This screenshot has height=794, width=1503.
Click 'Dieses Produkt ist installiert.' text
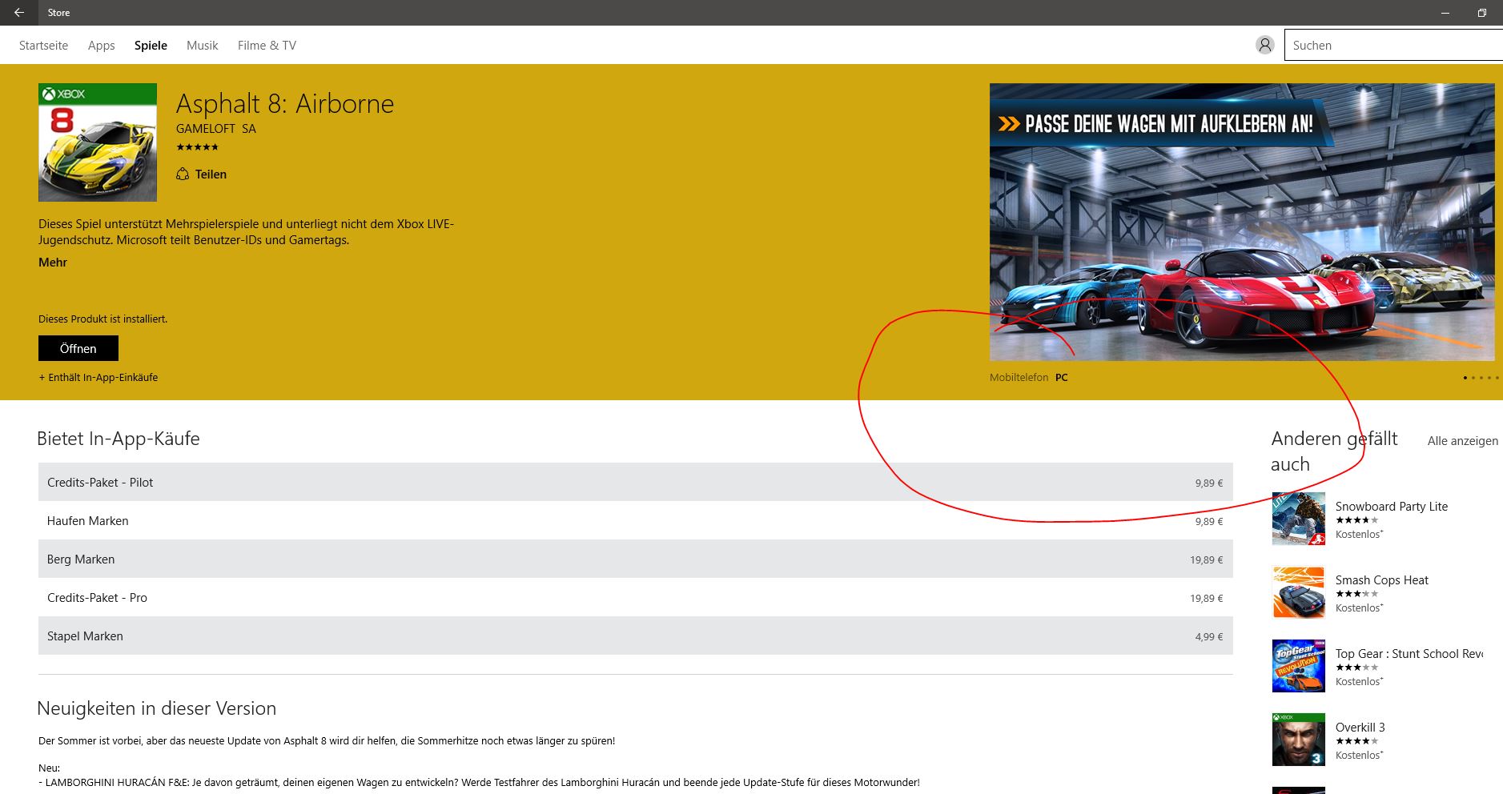click(103, 319)
